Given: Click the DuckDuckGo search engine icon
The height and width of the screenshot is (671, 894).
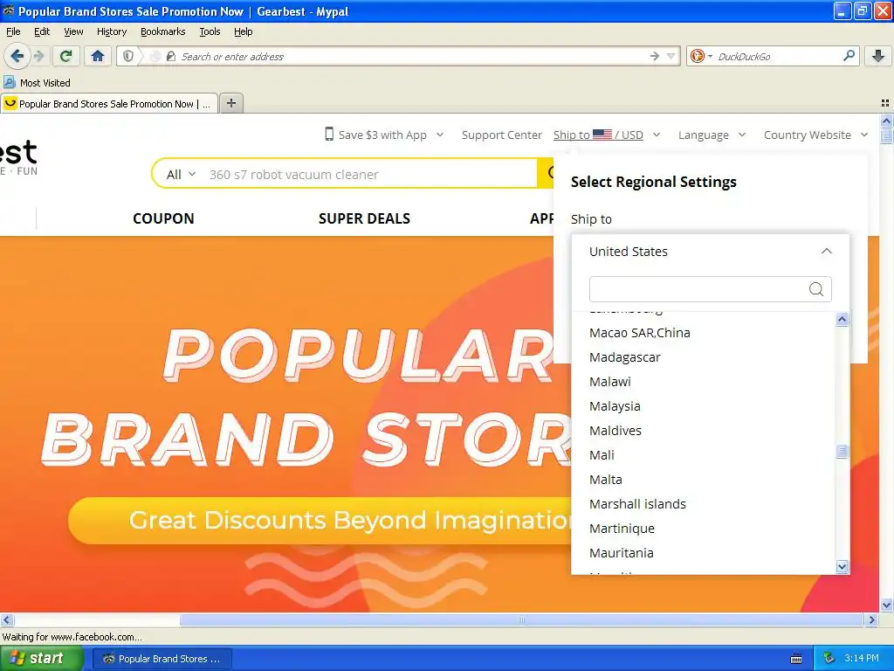Looking at the screenshot, I should 697,56.
